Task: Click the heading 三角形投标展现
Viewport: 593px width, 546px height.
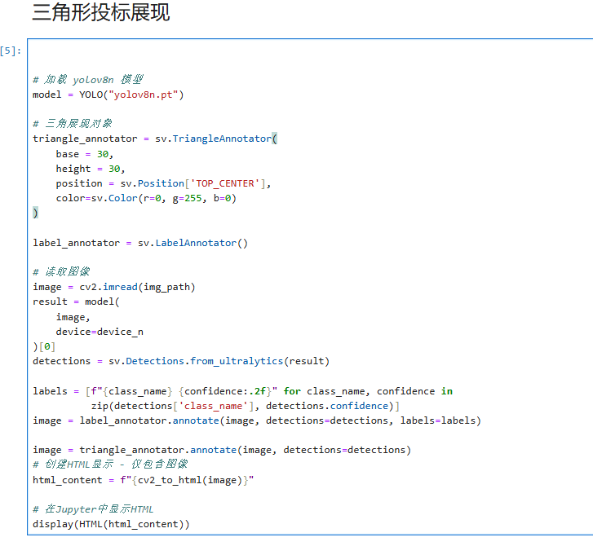Action: point(101,12)
